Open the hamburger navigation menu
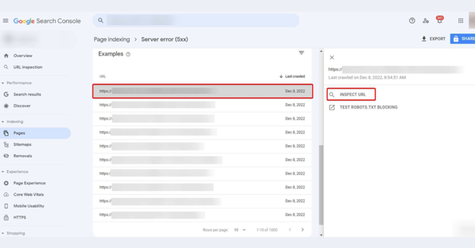475x248 pixels. (6, 21)
